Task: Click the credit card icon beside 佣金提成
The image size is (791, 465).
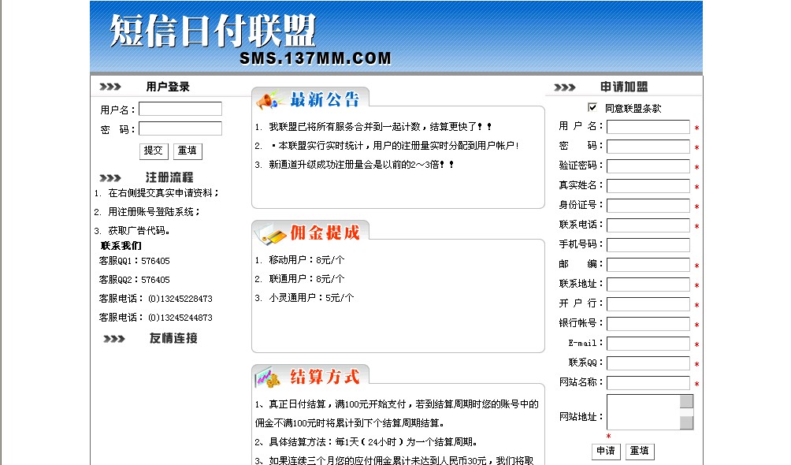Action: click(x=270, y=233)
